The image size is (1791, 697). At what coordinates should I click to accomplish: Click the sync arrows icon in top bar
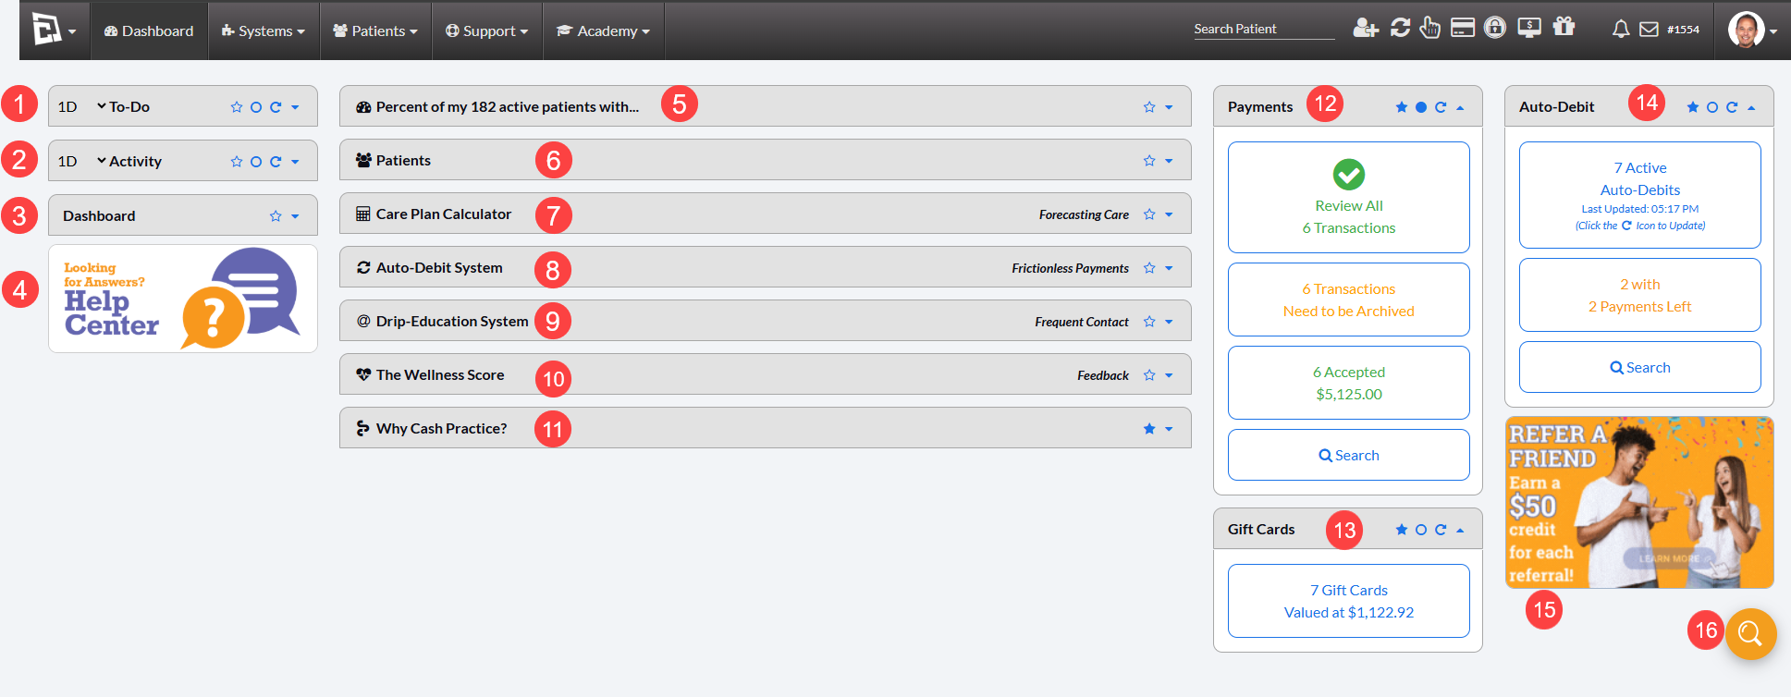click(x=1400, y=28)
